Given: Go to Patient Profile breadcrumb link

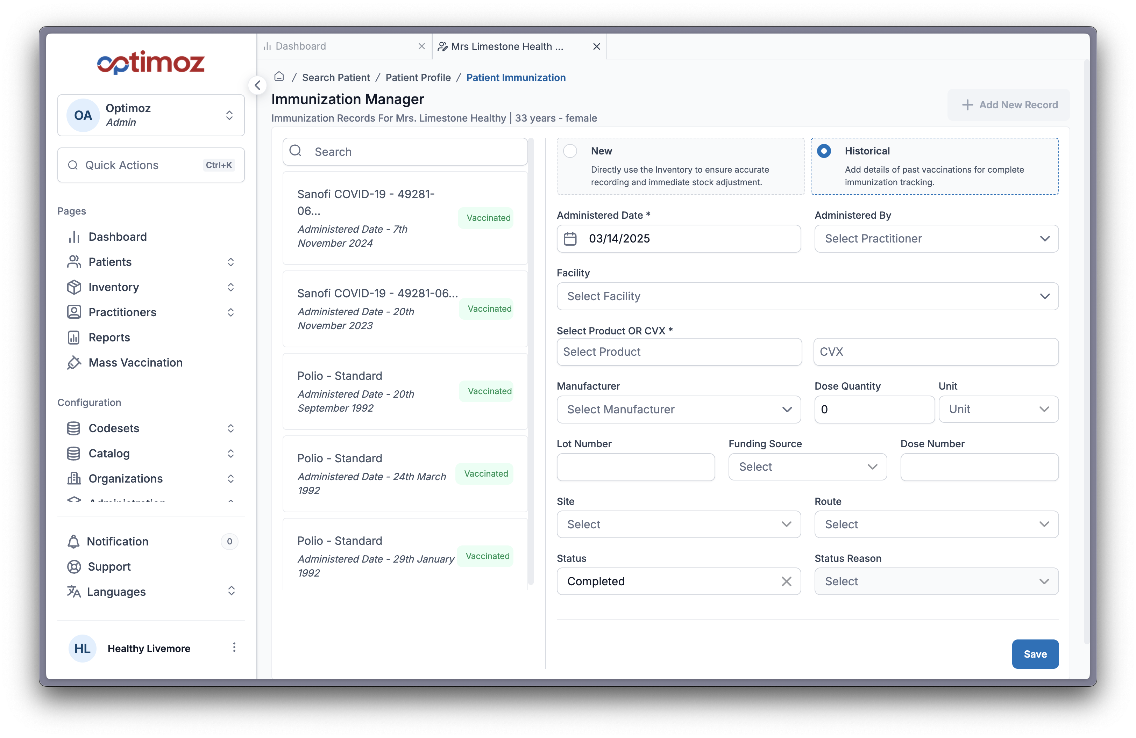Looking at the screenshot, I should (418, 77).
